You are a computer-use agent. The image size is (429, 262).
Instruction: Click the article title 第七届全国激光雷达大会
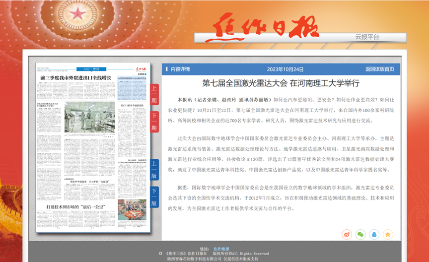click(280, 82)
